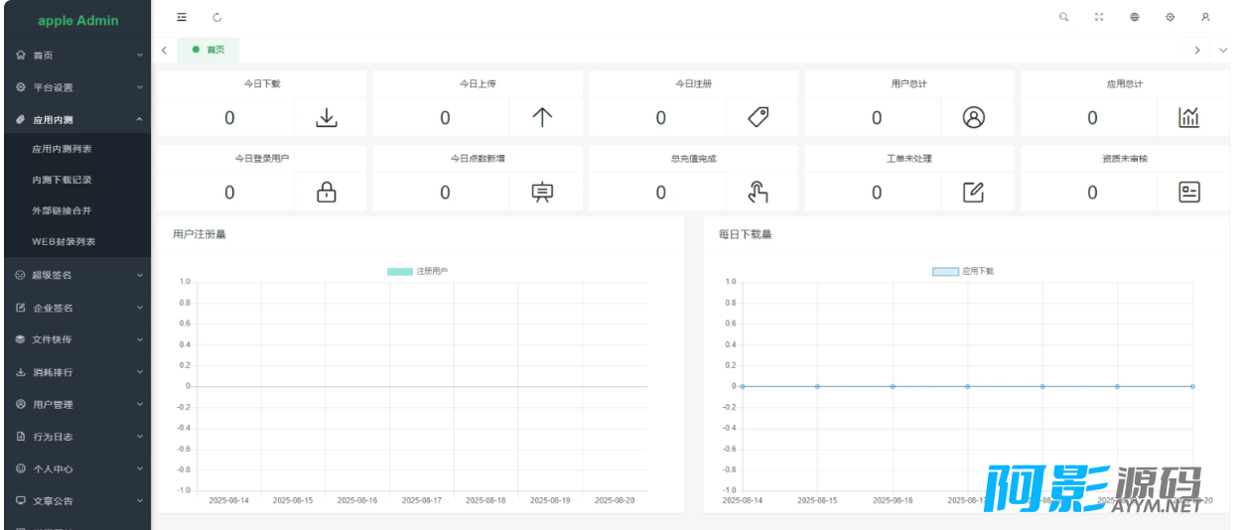The height and width of the screenshot is (530, 1240).
Task: Collapse the sidebar with the menu fold icon
Action: coord(182,17)
